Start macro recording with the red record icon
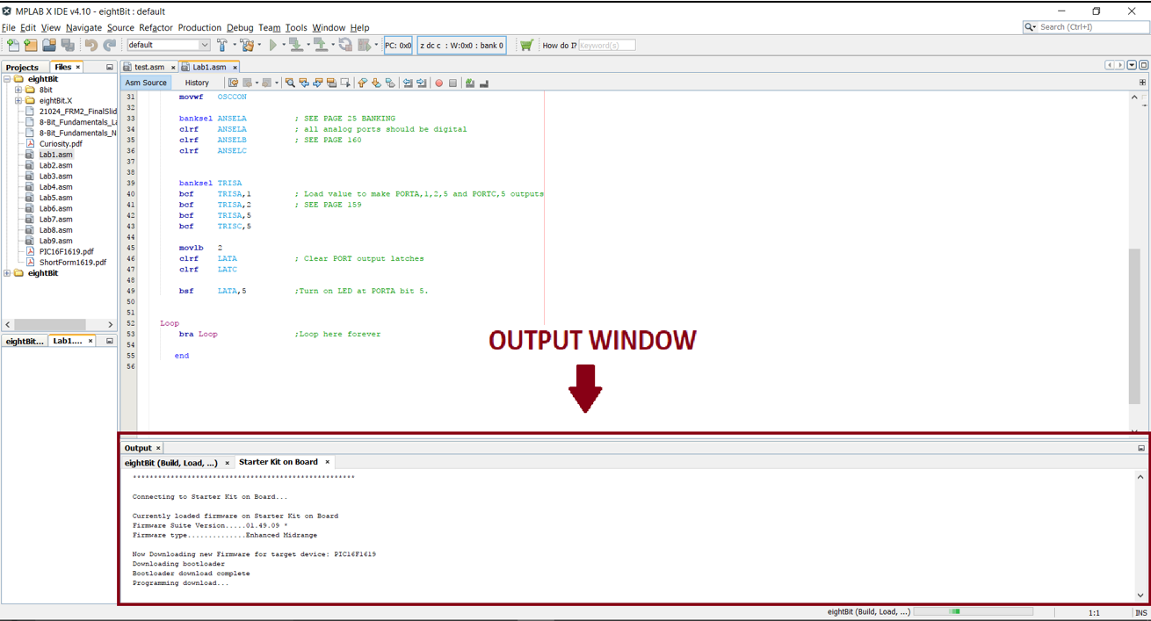The height and width of the screenshot is (621, 1151). [438, 82]
